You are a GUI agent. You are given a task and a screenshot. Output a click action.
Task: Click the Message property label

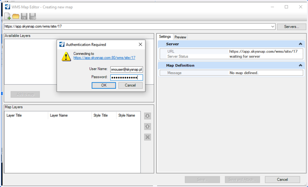point(174,73)
